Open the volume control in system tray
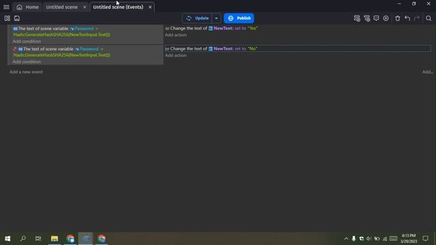 (x=369, y=239)
